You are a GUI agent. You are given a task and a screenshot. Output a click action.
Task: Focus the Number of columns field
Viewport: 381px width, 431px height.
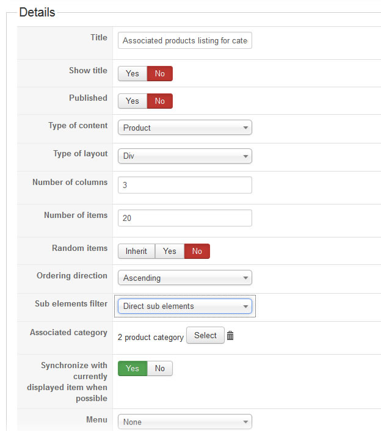[x=184, y=185]
